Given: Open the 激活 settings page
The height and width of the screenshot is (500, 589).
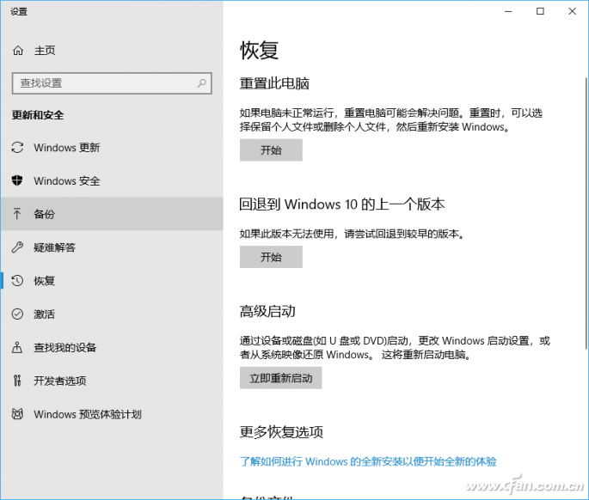Looking at the screenshot, I should [x=112, y=314].
